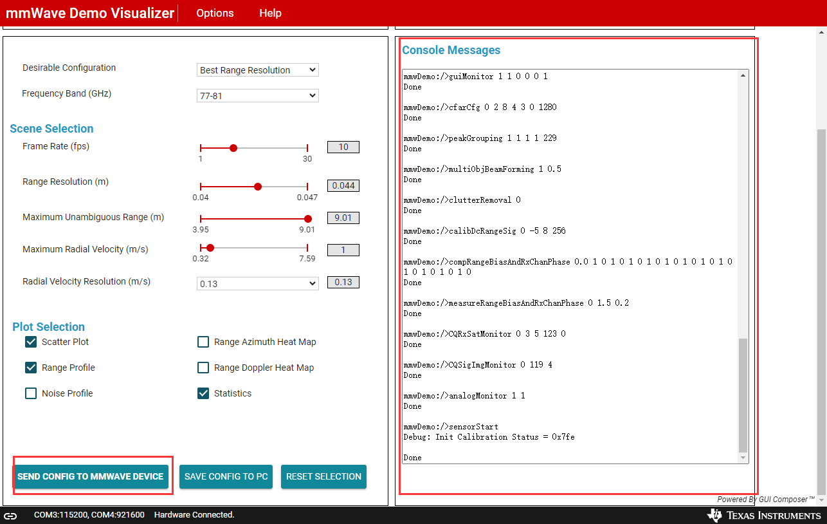
Task: Open the Radial Velocity Resolution dropdown
Action: pos(258,284)
